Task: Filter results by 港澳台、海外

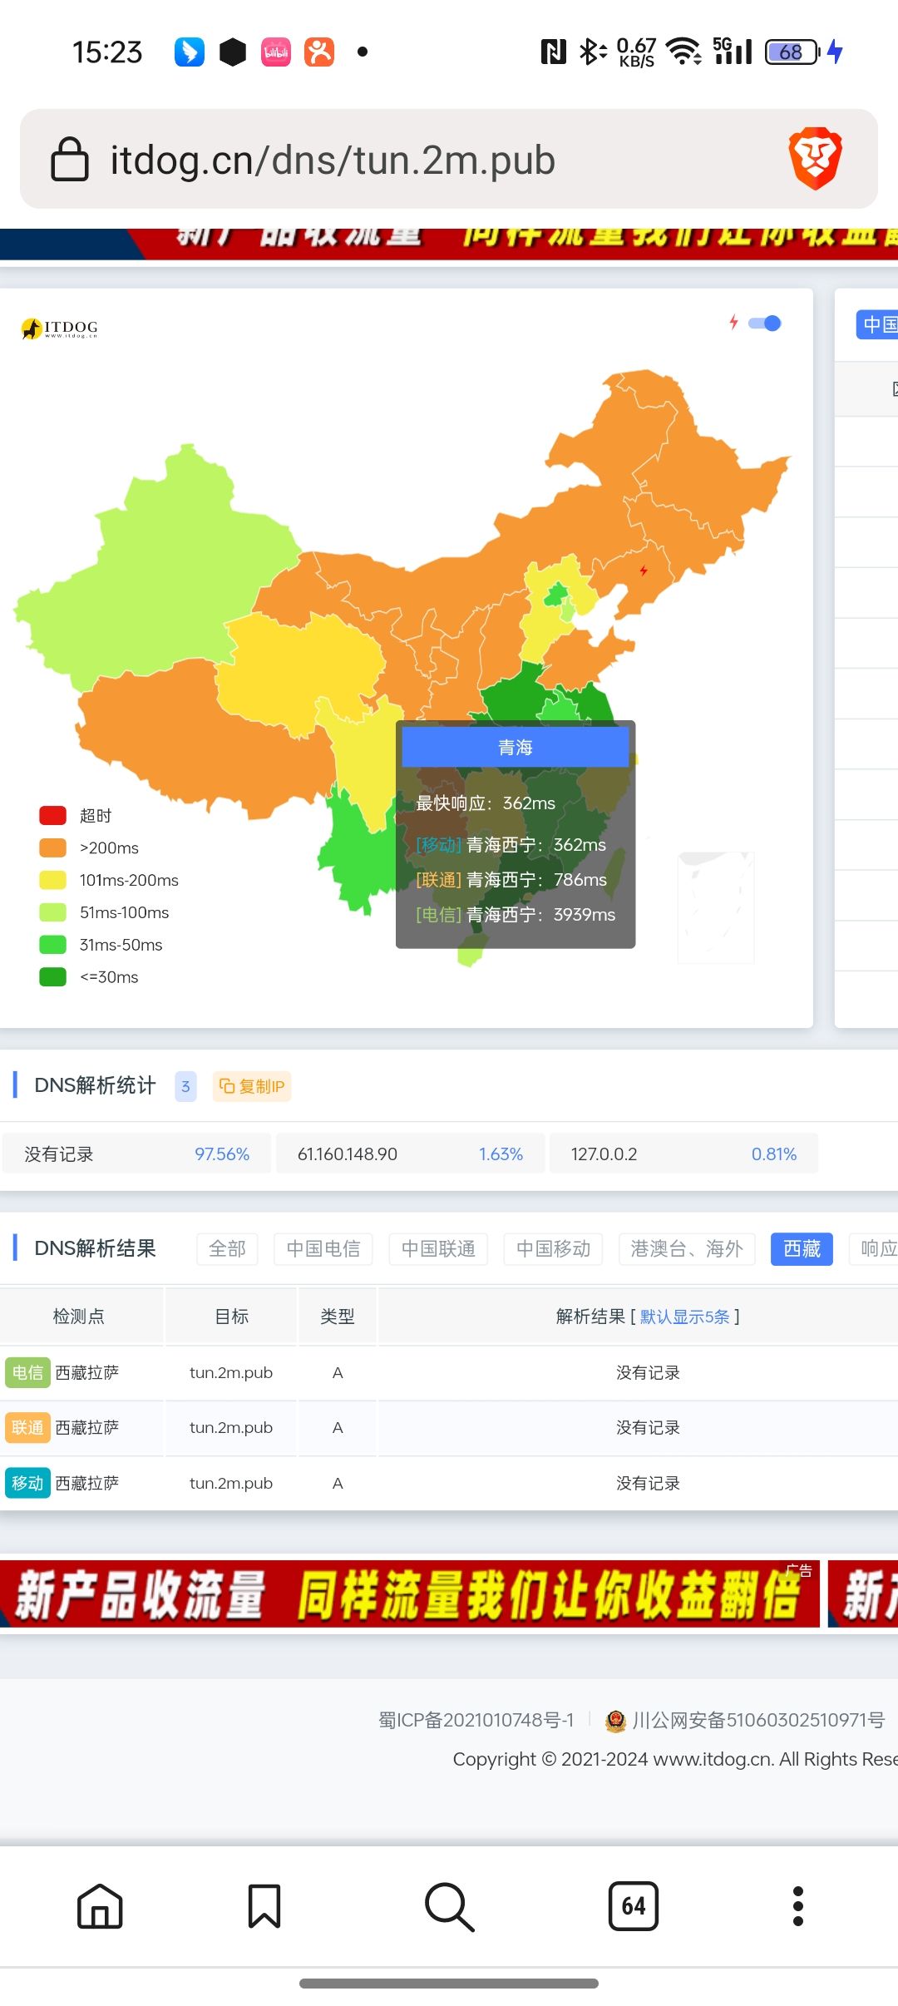Action: (687, 1249)
